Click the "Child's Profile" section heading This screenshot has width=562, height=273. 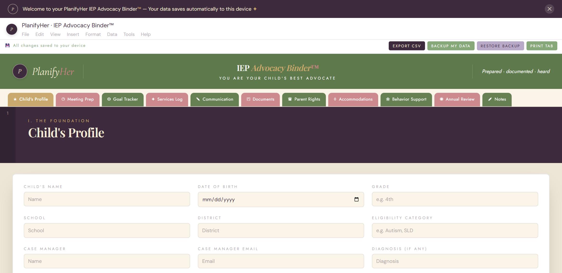coord(66,133)
